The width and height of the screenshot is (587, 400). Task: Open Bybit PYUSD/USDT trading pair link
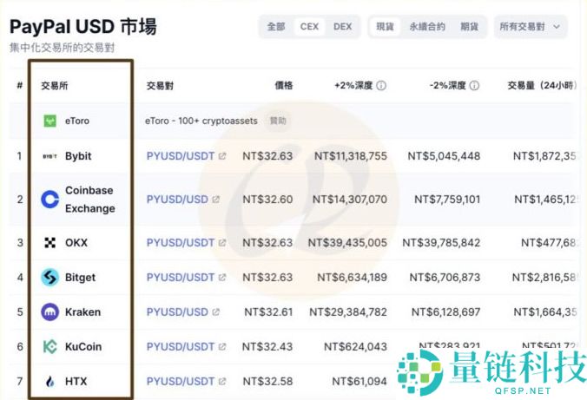[181, 156]
